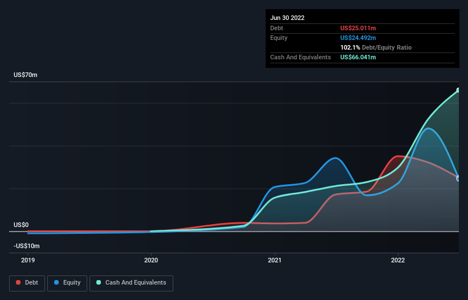The height and width of the screenshot is (300, 468).
Task: Toggle the Debt series legend button
Action: (x=27, y=283)
